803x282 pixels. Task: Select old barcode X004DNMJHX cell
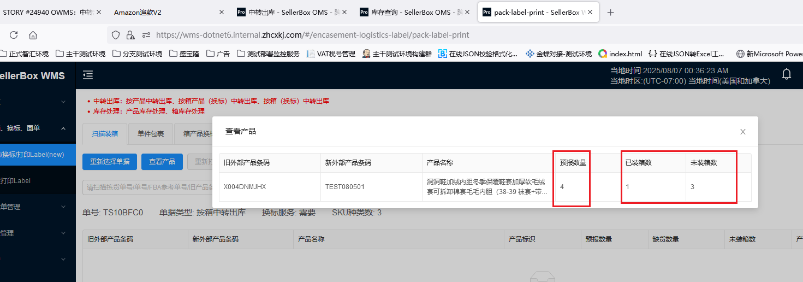270,187
